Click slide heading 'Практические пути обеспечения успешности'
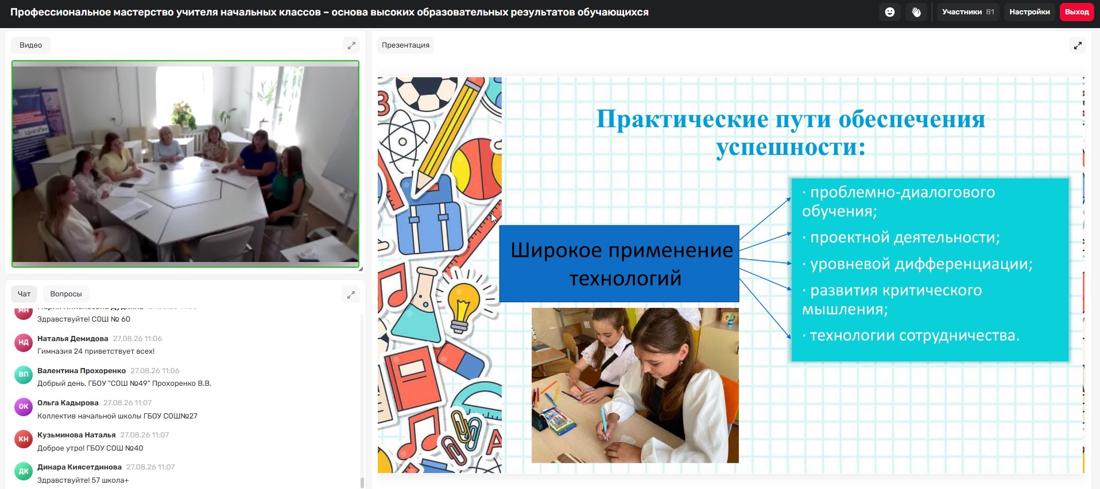This screenshot has width=1100, height=489. click(791, 133)
